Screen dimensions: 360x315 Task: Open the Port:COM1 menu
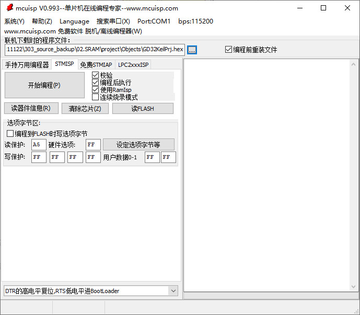(154, 21)
